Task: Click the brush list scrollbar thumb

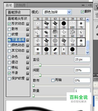Action: point(88,45)
